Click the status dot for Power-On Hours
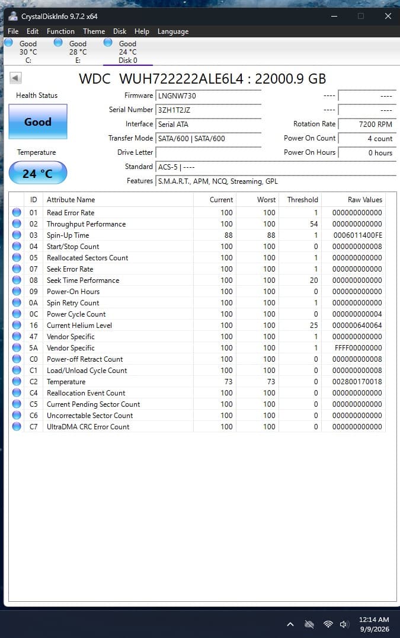 click(x=17, y=291)
